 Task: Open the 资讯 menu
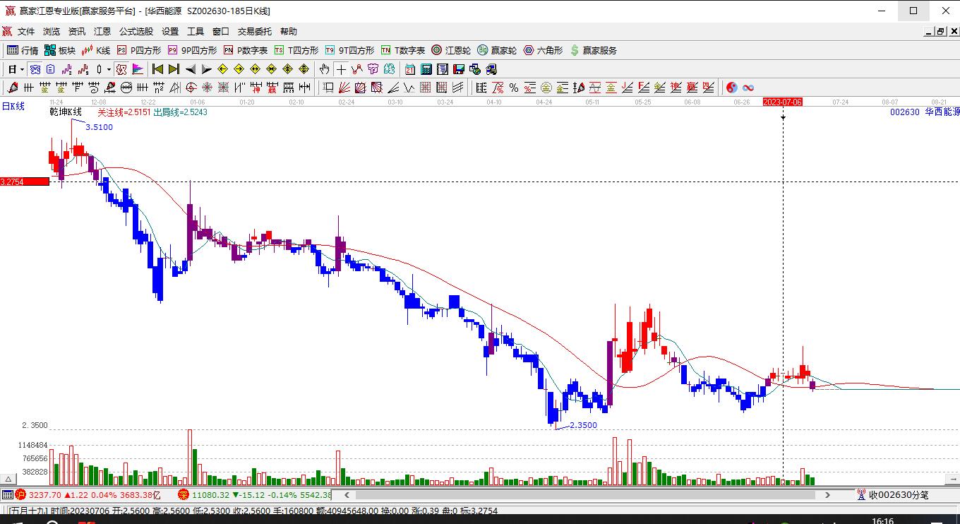click(77, 31)
